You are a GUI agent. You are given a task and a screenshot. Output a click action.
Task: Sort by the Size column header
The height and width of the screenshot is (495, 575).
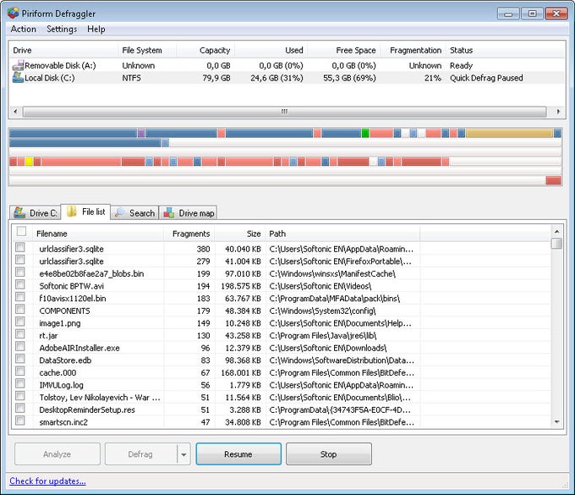click(240, 234)
